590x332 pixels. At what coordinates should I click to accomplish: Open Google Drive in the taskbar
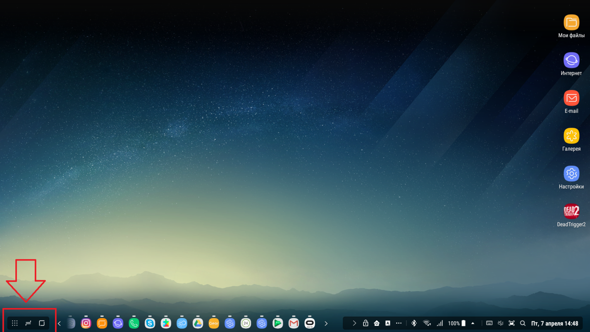(198, 323)
